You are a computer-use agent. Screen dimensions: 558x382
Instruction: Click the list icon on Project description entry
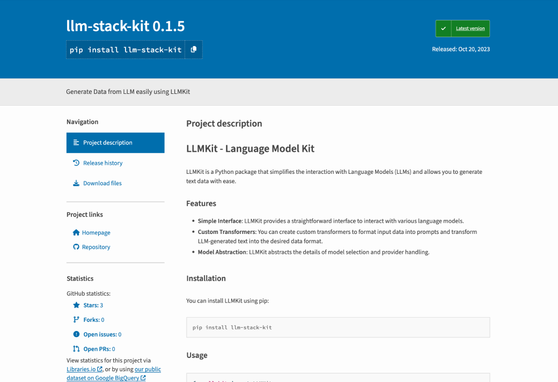[x=76, y=142]
